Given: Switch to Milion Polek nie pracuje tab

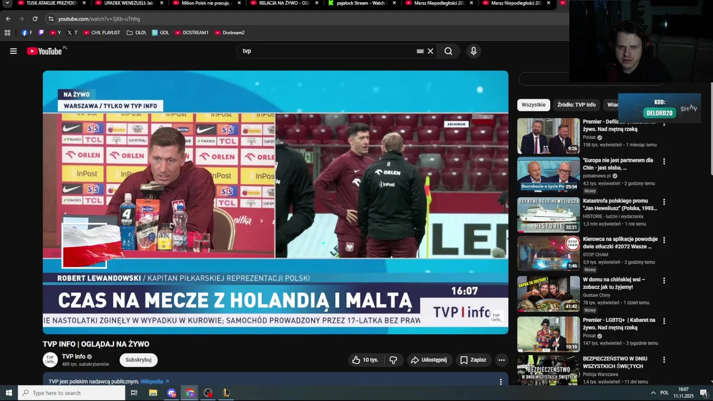Looking at the screenshot, I should pyautogui.click(x=206, y=3).
